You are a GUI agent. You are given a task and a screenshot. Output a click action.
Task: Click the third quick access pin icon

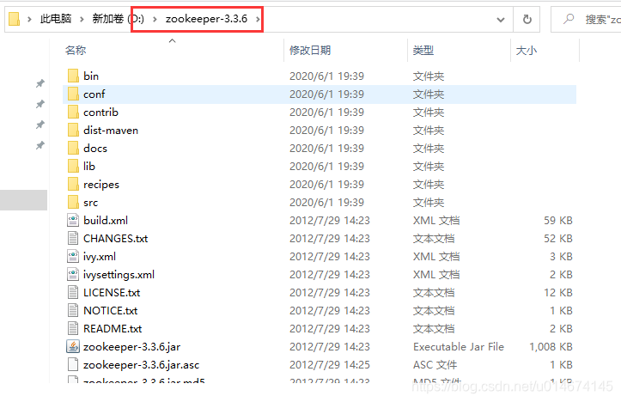click(x=40, y=125)
